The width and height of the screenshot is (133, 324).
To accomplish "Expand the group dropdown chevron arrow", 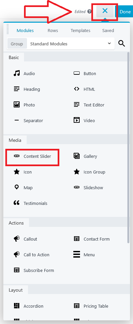I will tap(109, 43).
